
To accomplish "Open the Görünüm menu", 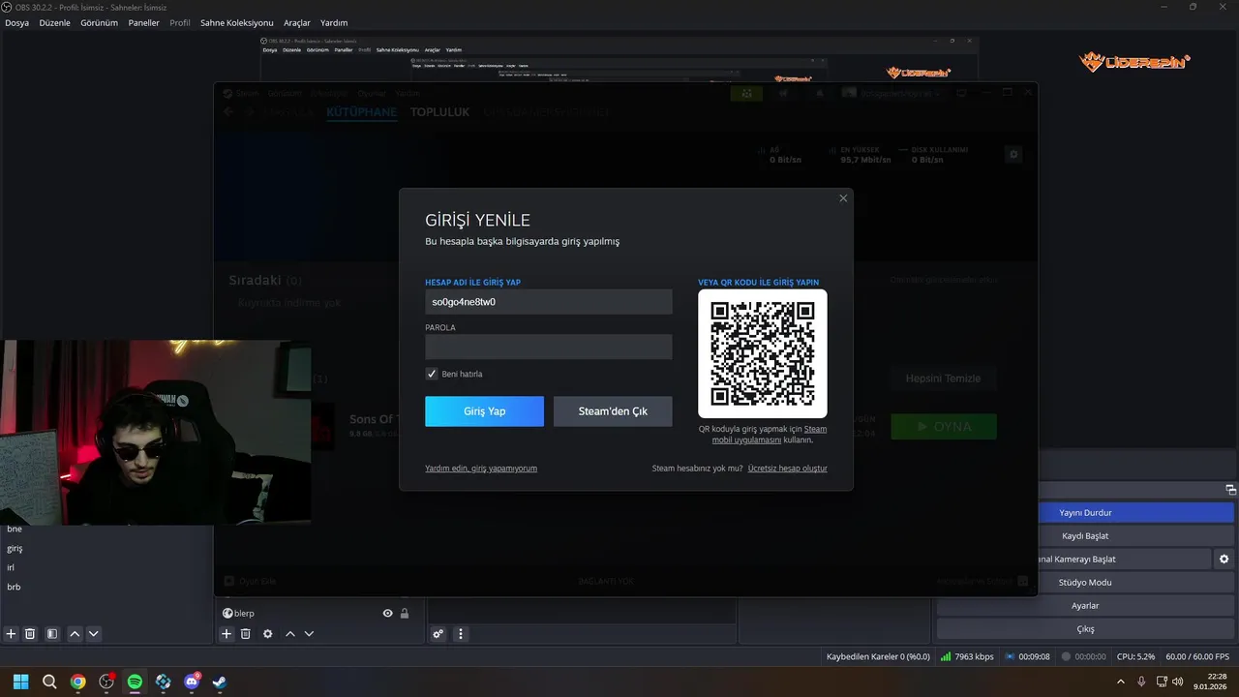I will click(99, 22).
